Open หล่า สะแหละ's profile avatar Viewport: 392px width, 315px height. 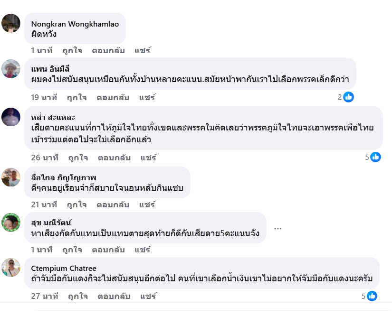tap(11, 117)
